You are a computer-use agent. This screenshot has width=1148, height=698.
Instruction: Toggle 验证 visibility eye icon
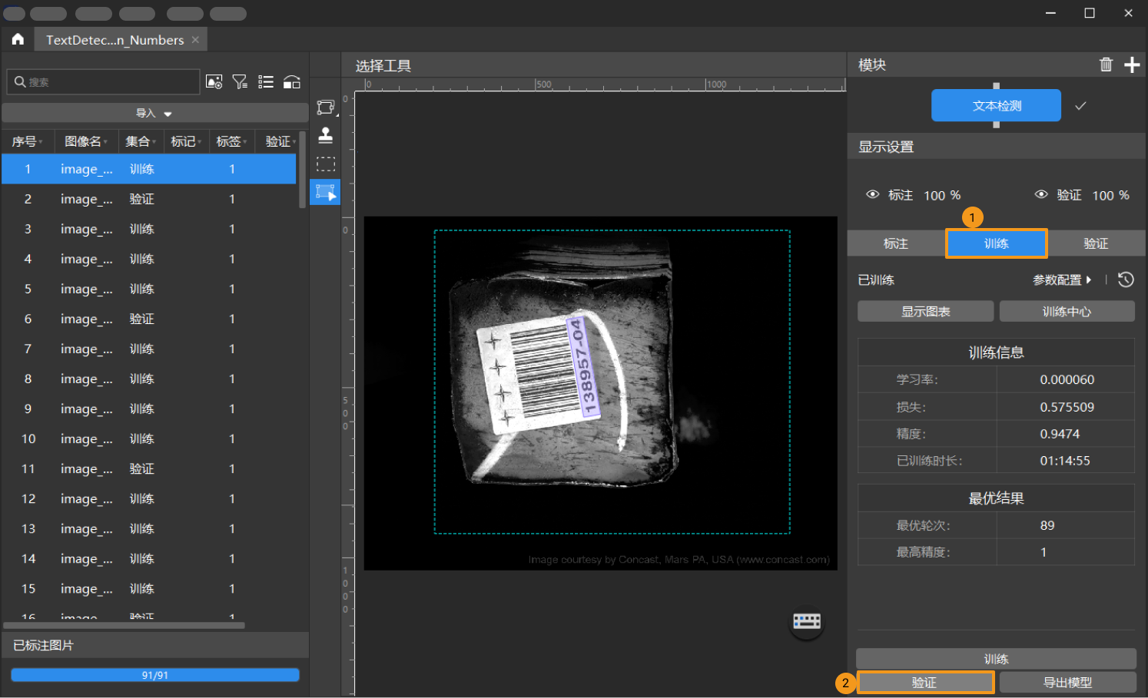click(x=1041, y=195)
